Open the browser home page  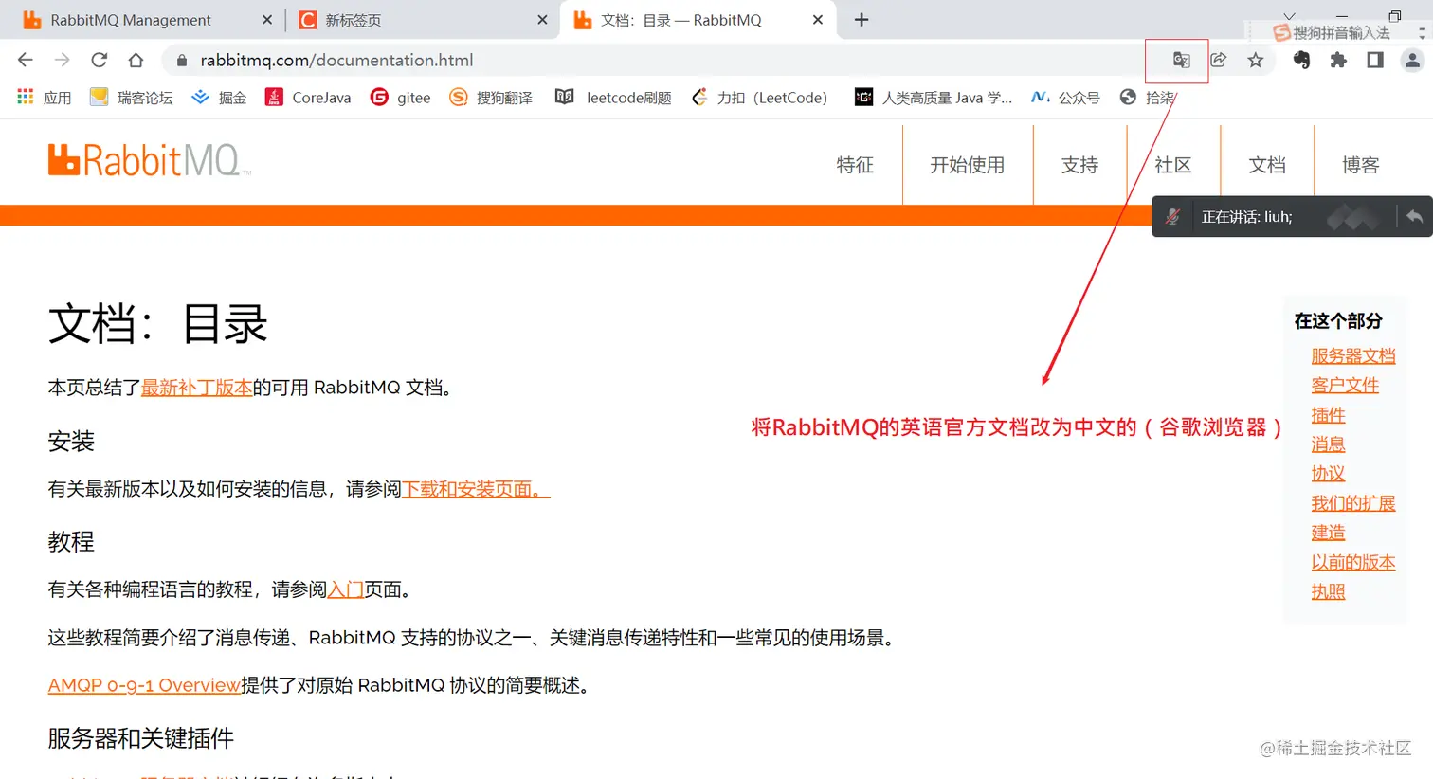click(136, 60)
